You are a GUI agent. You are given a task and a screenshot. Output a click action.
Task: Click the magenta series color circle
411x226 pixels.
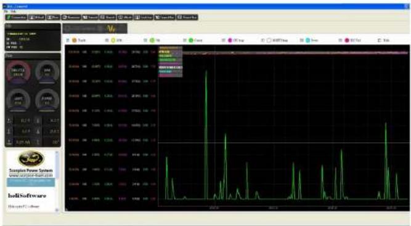[x=230, y=40]
